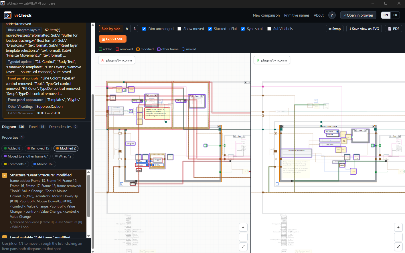
Task: Zoom out on diagram pane B
Action: click(x=398, y=237)
